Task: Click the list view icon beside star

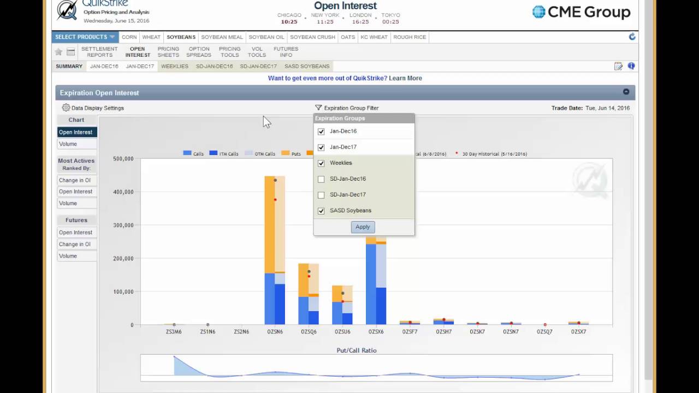Action: point(71,52)
